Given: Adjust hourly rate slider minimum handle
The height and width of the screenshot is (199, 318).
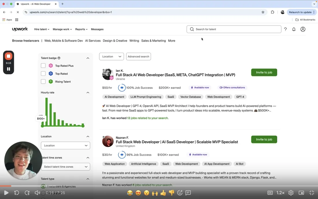Looking at the screenshot, I should [x=42, y=126].
